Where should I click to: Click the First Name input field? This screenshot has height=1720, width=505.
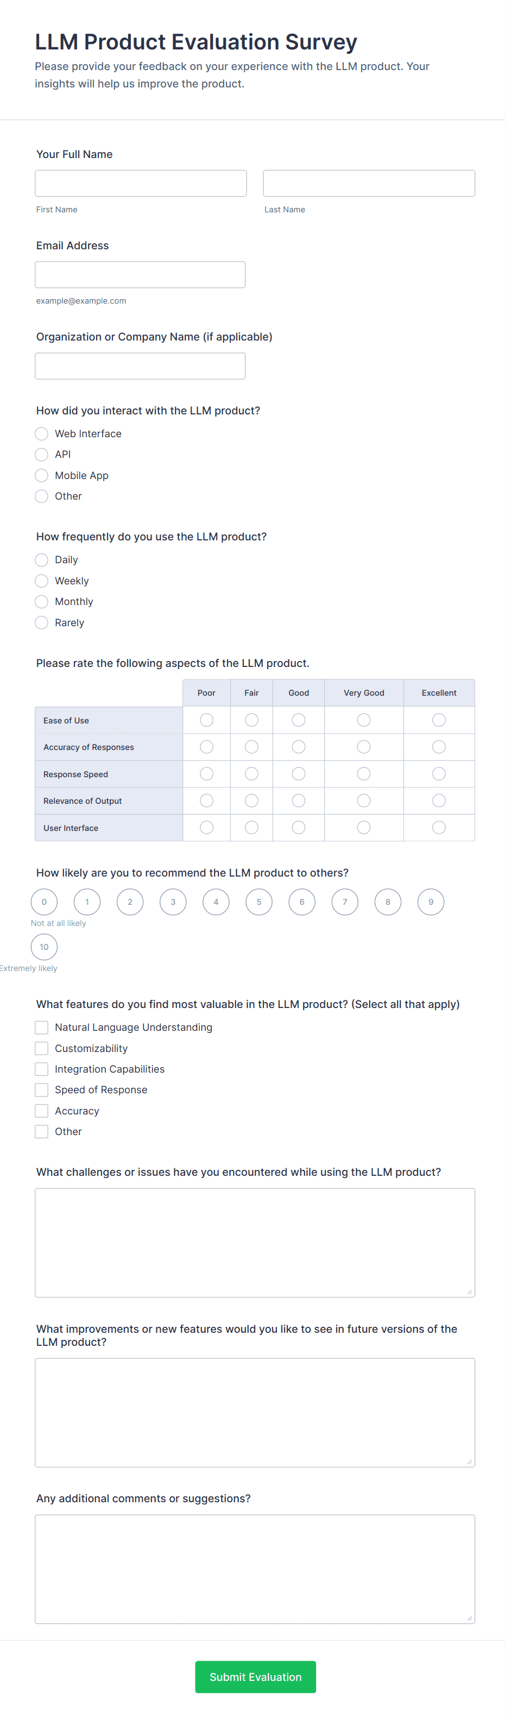(x=140, y=183)
